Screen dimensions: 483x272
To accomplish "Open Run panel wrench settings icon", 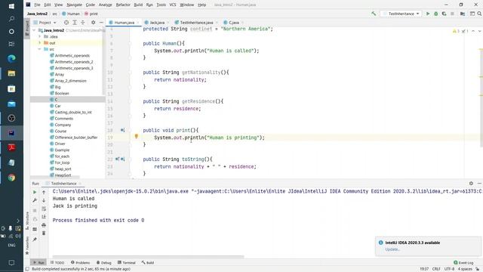I will 35,200.
